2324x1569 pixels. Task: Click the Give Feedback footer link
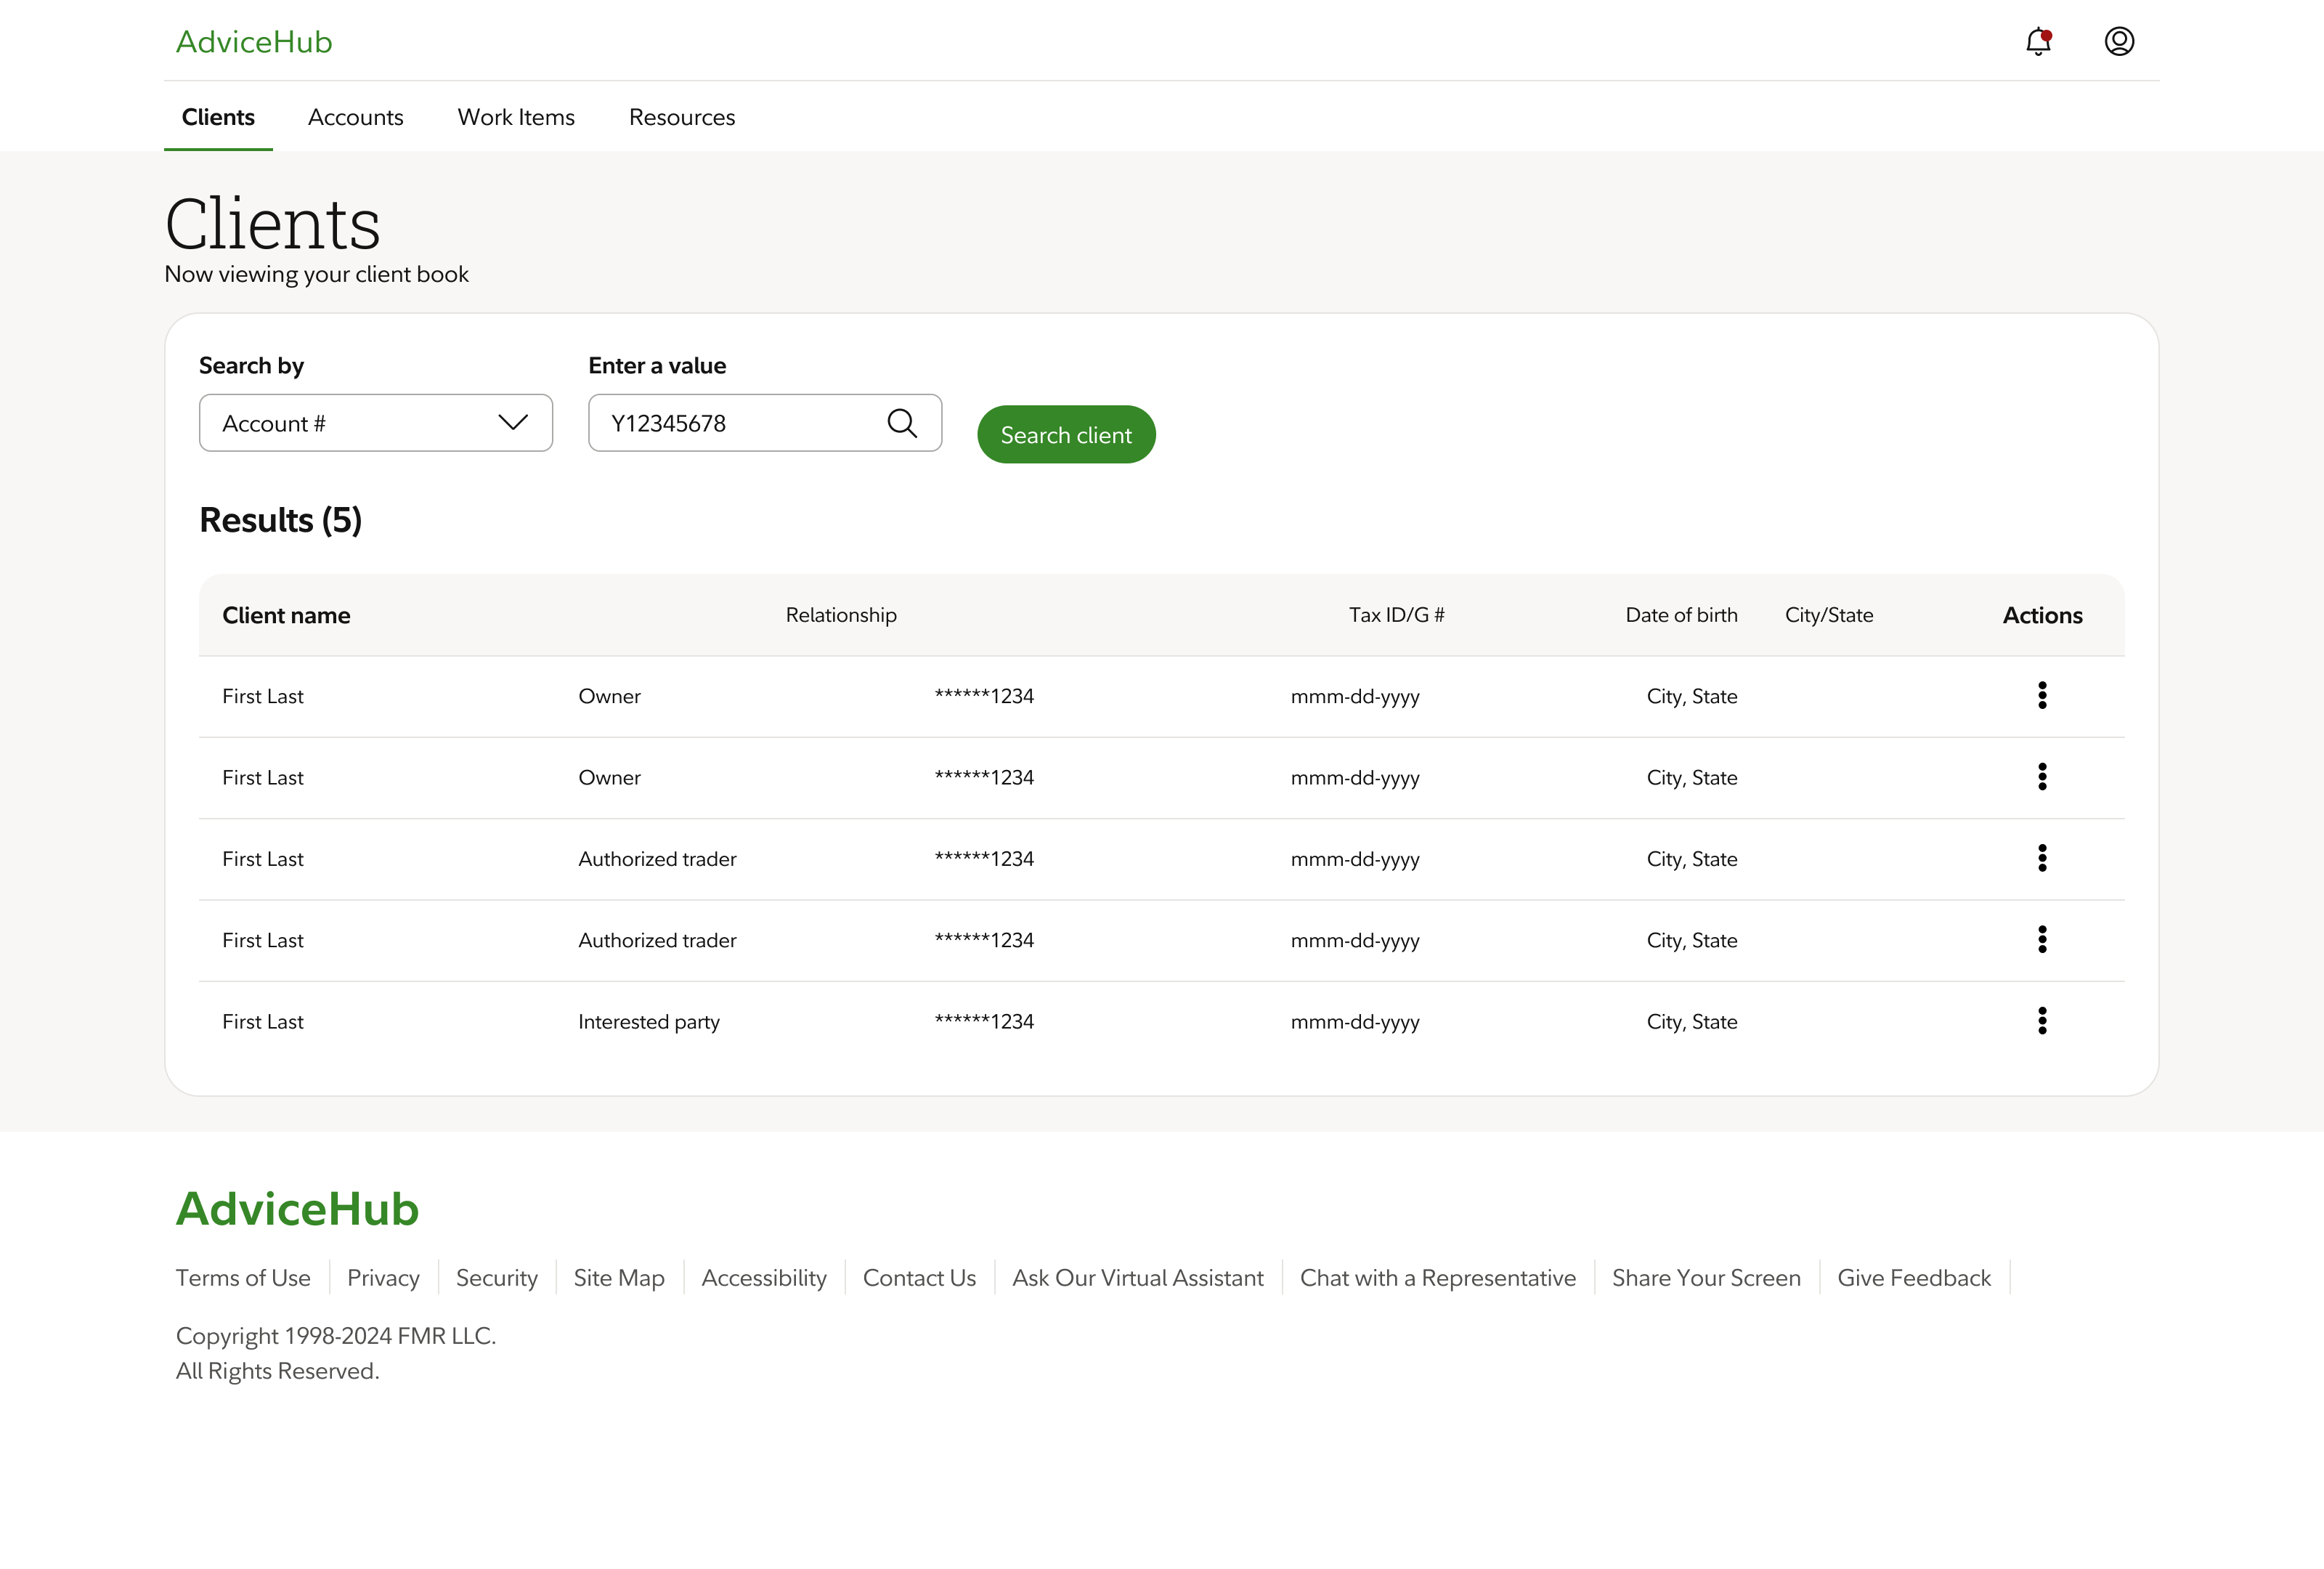coord(1913,1278)
